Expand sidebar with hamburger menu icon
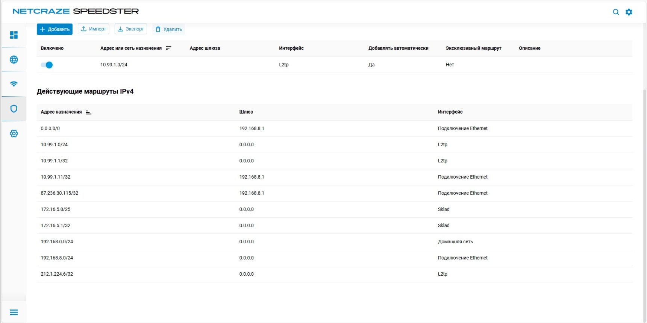This screenshot has width=647, height=323. click(x=14, y=312)
